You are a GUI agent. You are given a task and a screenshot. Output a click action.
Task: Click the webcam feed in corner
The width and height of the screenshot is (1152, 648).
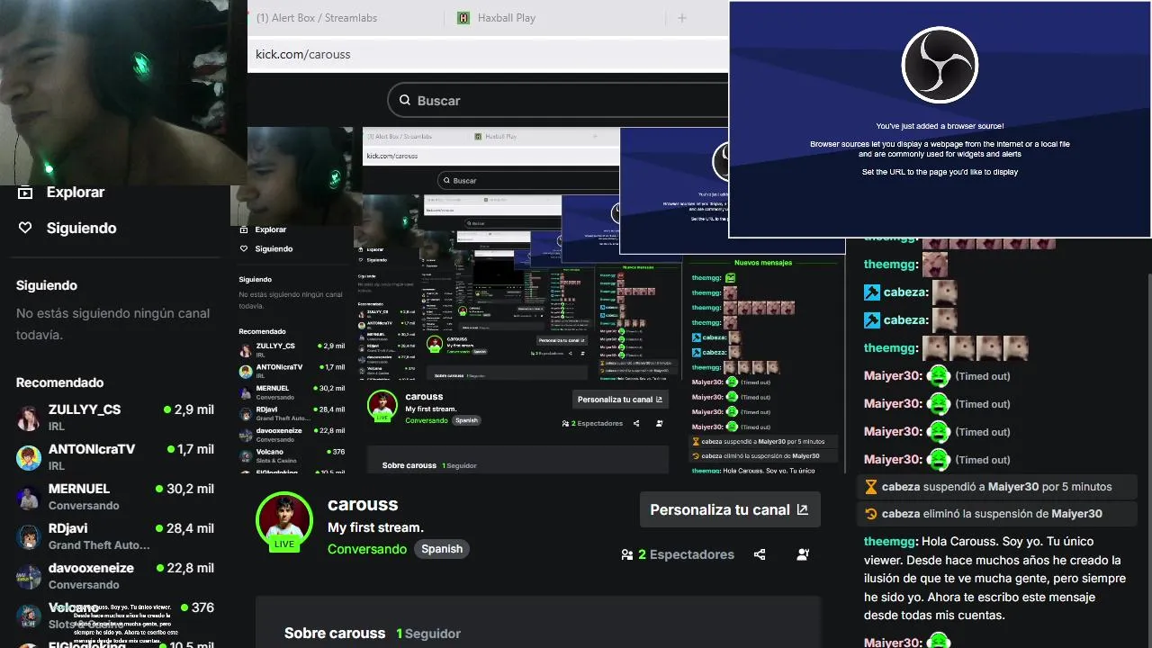(123, 92)
